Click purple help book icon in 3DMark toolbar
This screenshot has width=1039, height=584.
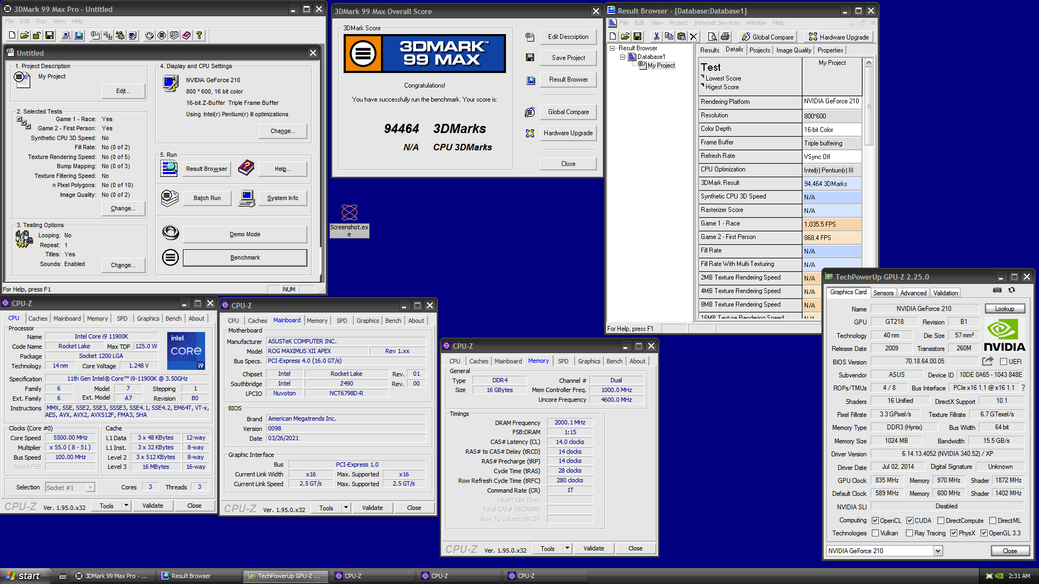click(187, 36)
